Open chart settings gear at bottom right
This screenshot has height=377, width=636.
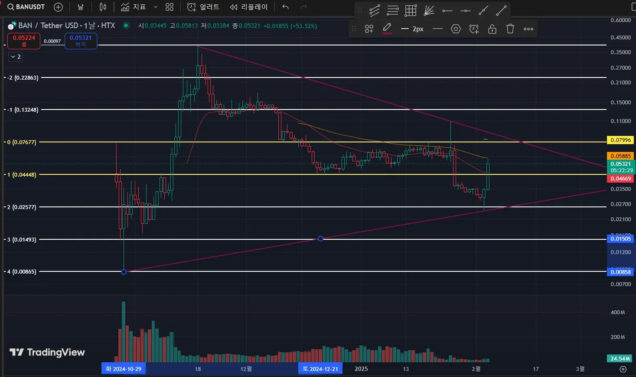click(623, 369)
